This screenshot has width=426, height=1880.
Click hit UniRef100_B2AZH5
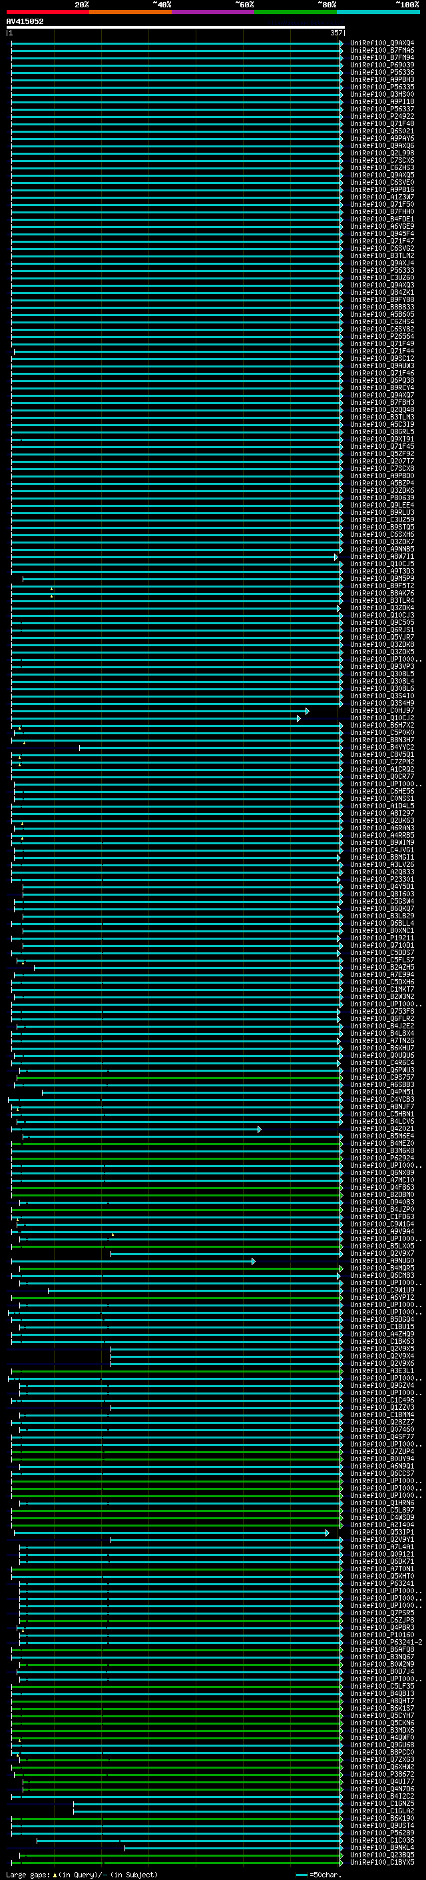click(382, 968)
